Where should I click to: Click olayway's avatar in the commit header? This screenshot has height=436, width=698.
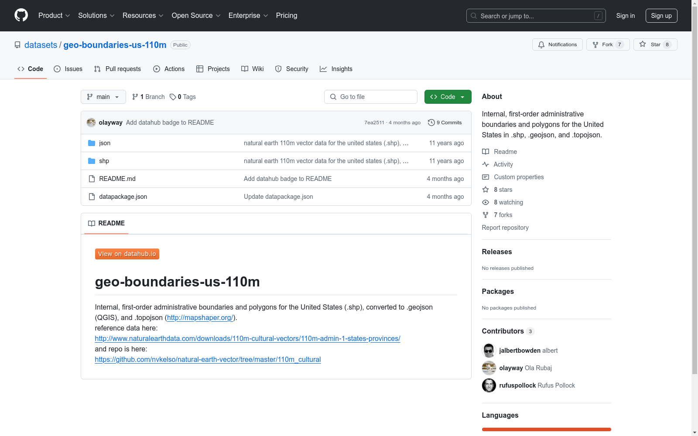[91, 123]
